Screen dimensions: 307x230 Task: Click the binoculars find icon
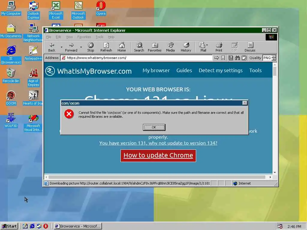237,58
